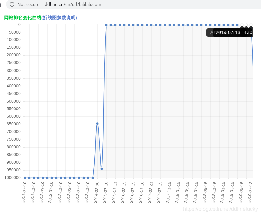Click the first data point for 2011-07-10

25,178
